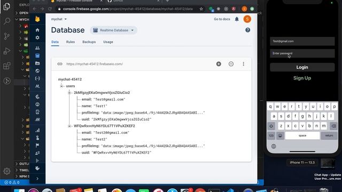
Task: Open the Realtime Database type dropdown
Action: tap(114, 30)
